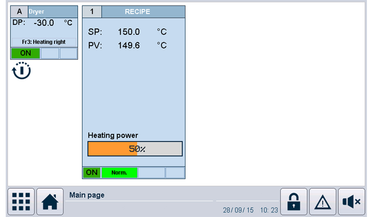
Task: Click the circular timer icon below Dryer
Action: [x=21, y=71]
